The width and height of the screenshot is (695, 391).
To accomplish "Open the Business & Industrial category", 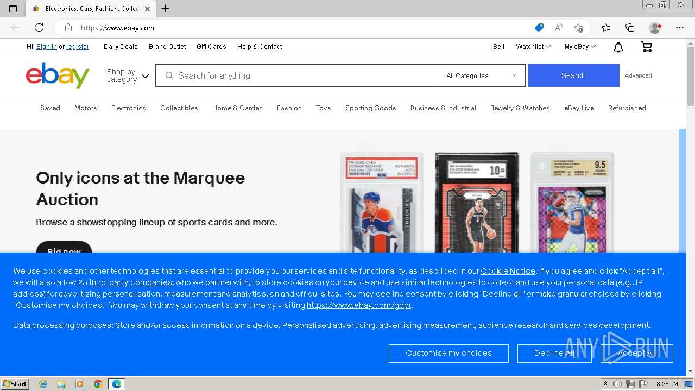I will [x=443, y=108].
